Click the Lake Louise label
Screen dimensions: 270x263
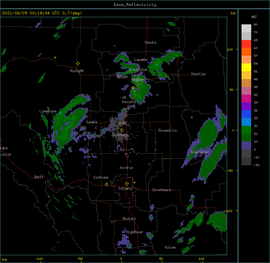click(6, 151)
